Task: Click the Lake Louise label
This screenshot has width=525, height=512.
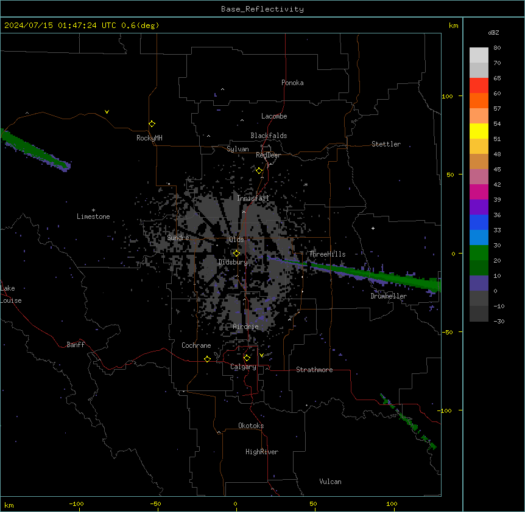Action: [x=10, y=294]
